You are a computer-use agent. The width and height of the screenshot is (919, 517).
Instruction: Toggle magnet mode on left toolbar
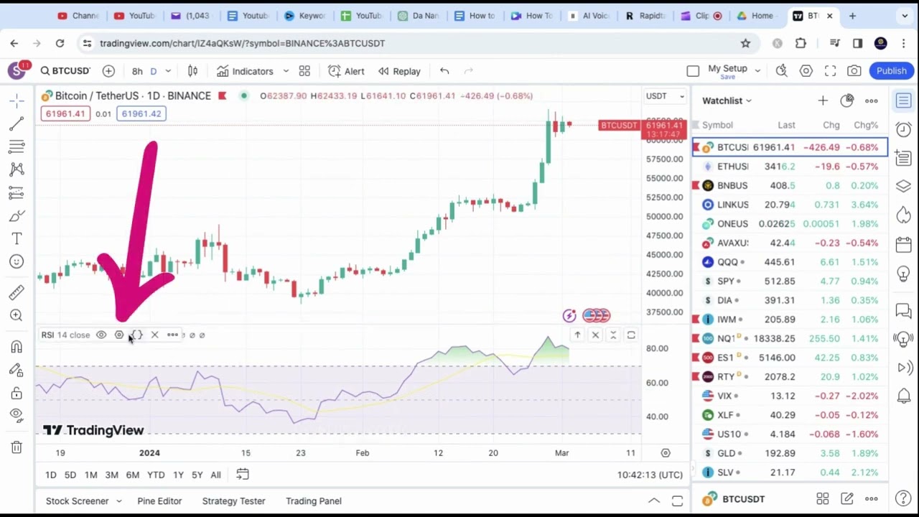pos(17,347)
